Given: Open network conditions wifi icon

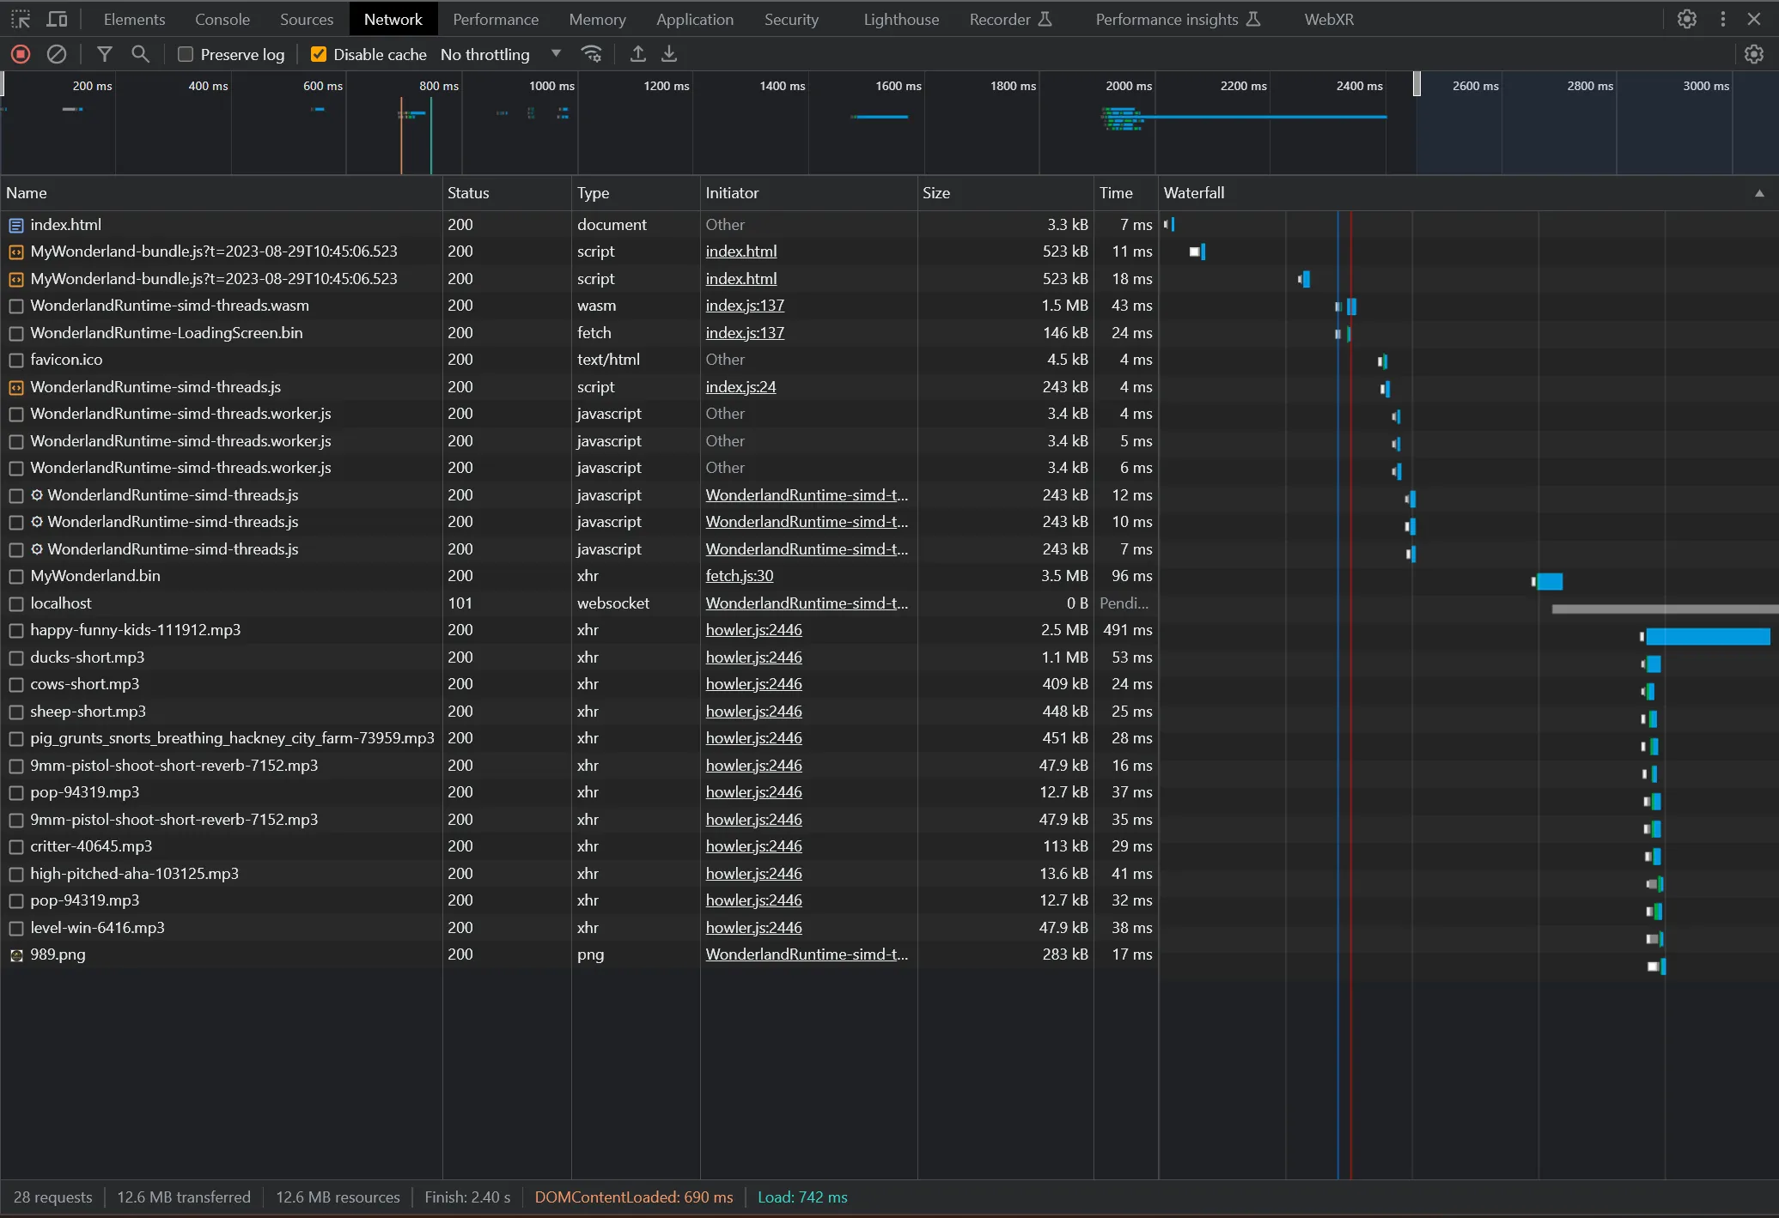Looking at the screenshot, I should [x=592, y=54].
